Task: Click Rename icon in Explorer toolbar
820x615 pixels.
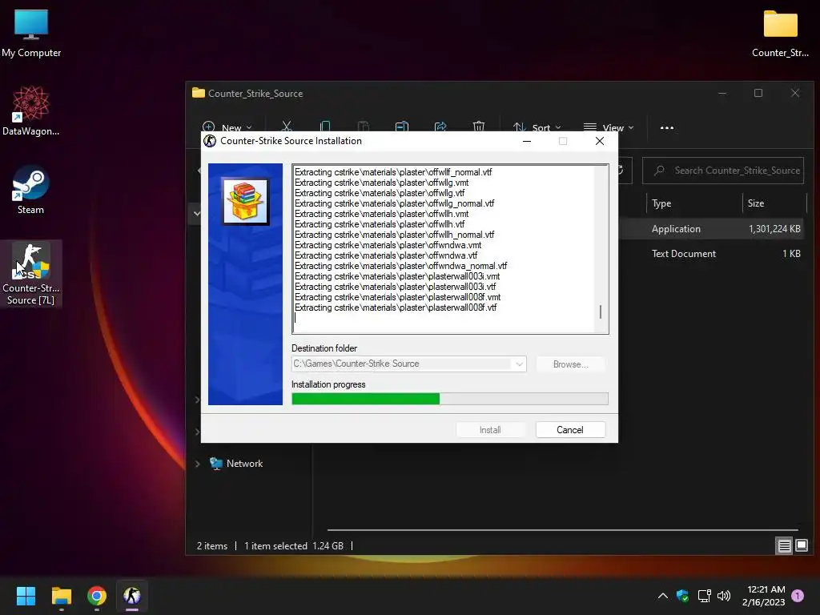Action: click(x=402, y=127)
